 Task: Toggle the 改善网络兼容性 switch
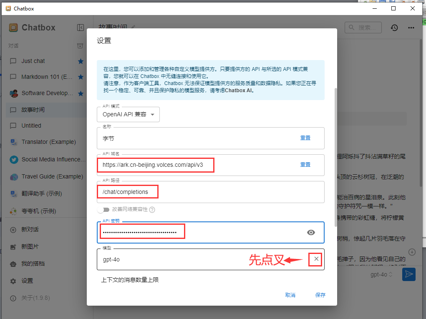click(x=104, y=210)
